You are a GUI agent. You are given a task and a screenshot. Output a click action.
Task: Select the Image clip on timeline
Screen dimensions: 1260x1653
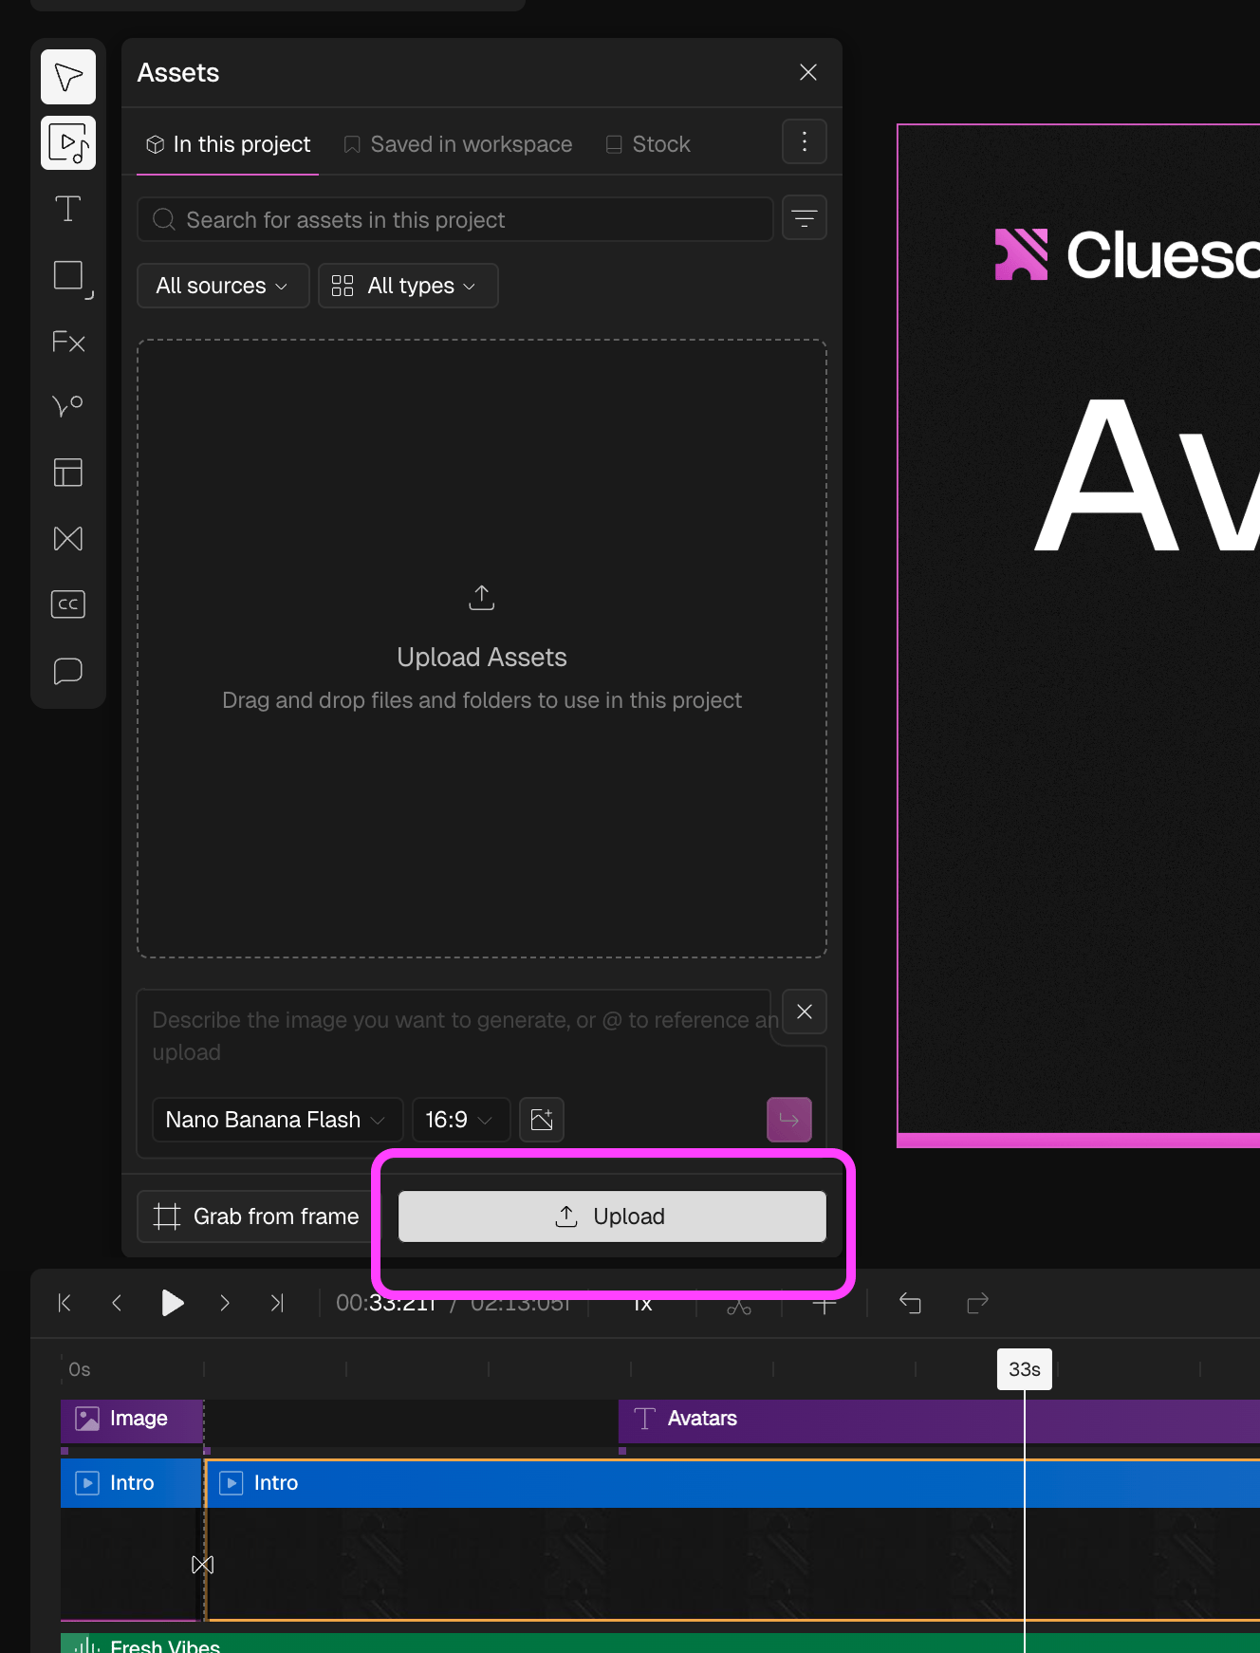pos(132,1421)
